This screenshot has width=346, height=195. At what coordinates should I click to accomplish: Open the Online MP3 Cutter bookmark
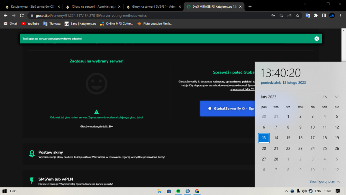coord(117,24)
